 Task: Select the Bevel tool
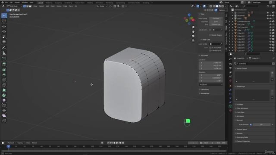(x=4, y=75)
